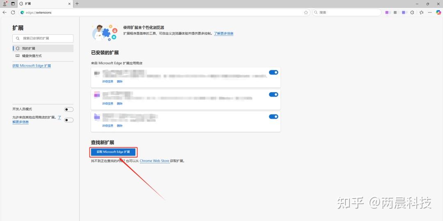The width and height of the screenshot is (443, 221).
Task: Open sidebar link 获取 Microsoft Edge 扩展
Action: click(32, 65)
